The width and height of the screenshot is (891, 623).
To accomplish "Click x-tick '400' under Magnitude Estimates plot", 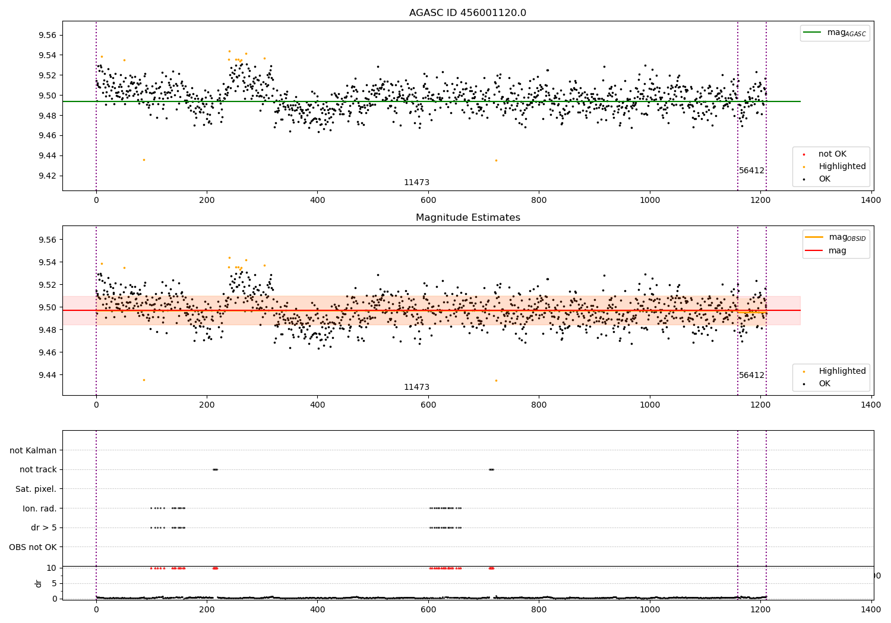I will coord(318,405).
